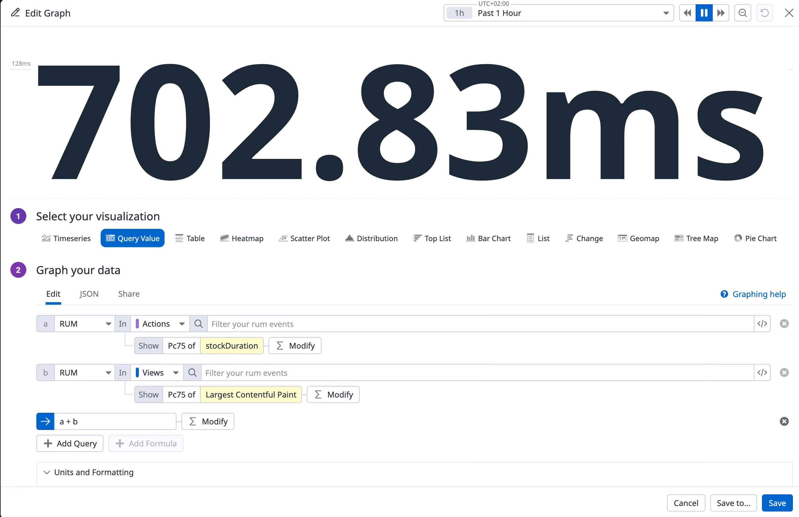Expand Units and Formatting section
This screenshot has width=799, height=517.
pyautogui.click(x=89, y=472)
